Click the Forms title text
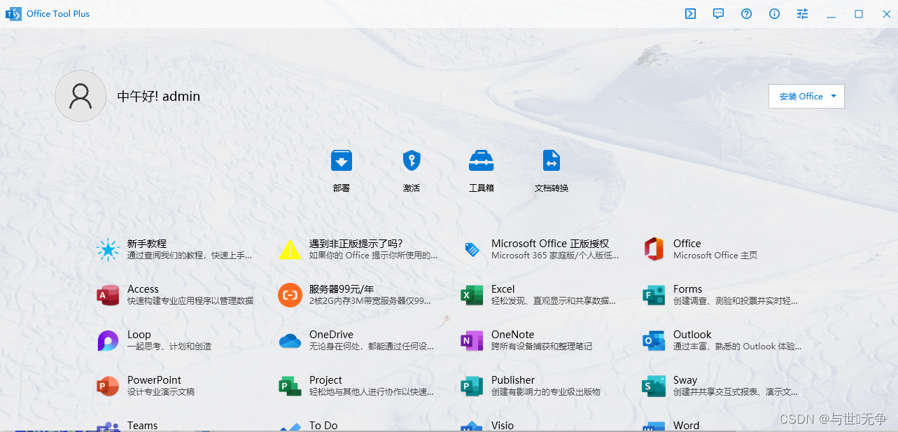Image resolution: width=898 pixels, height=432 pixels. pos(687,289)
